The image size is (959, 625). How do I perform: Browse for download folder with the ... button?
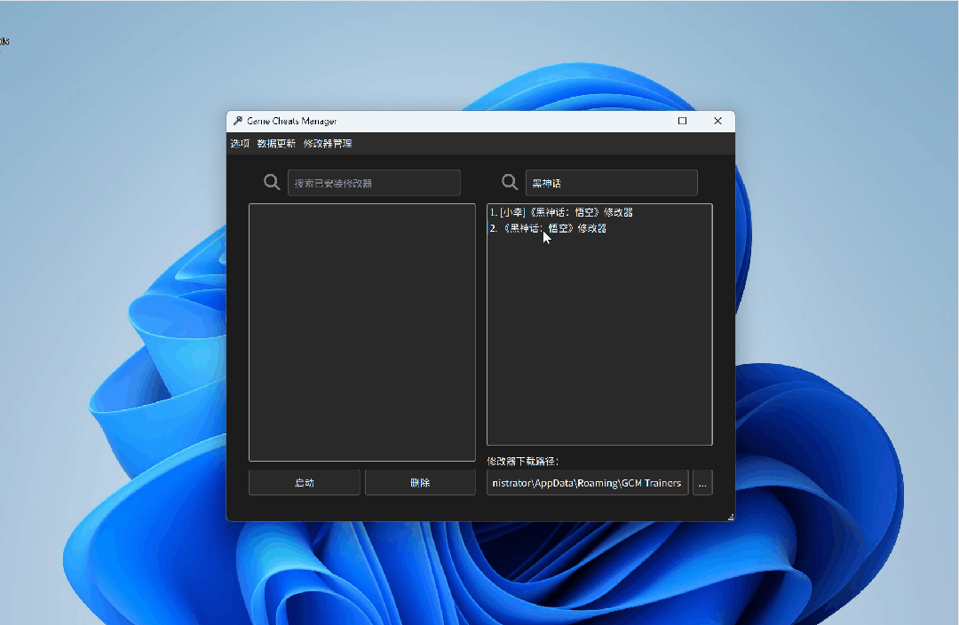click(x=702, y=483)
